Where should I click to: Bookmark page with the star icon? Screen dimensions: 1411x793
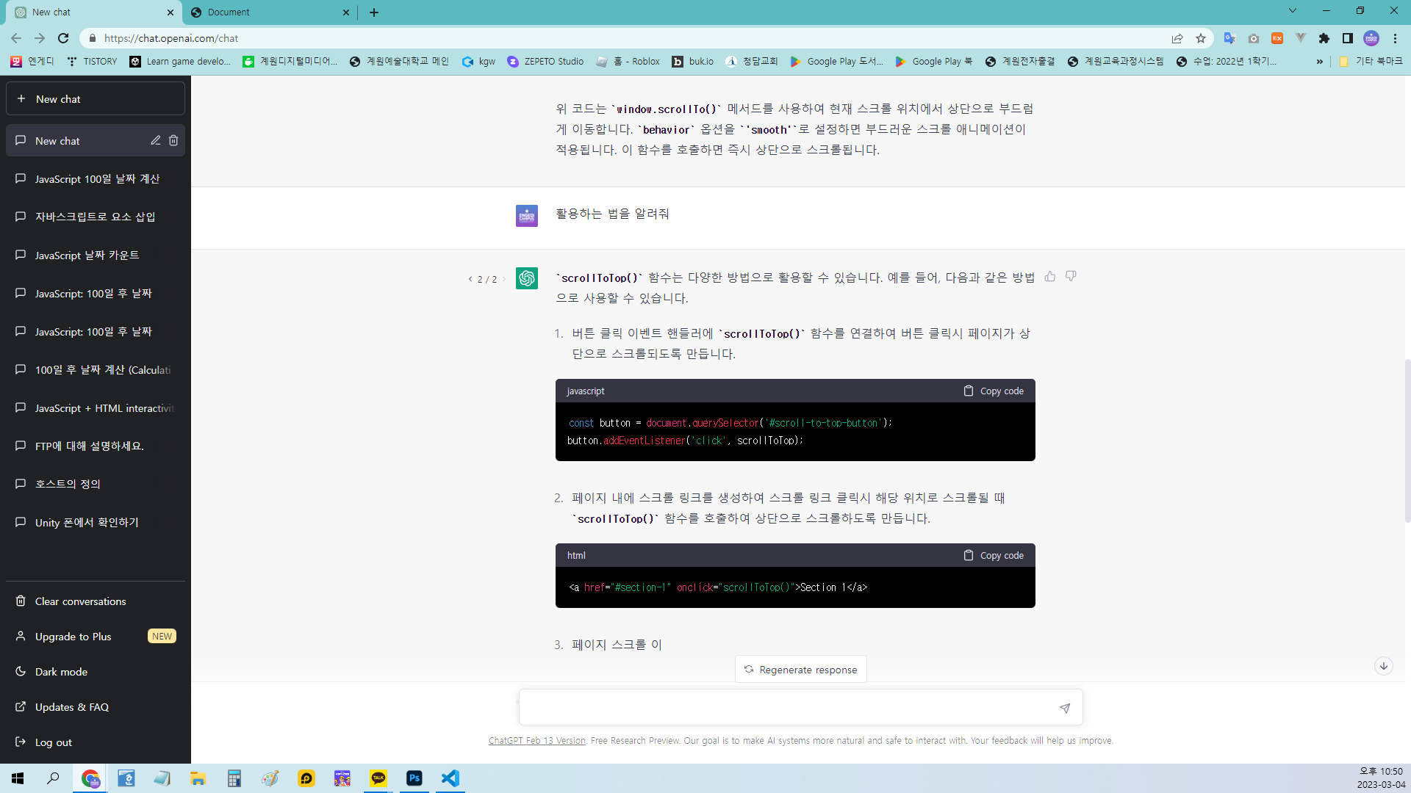[1201, 38]
